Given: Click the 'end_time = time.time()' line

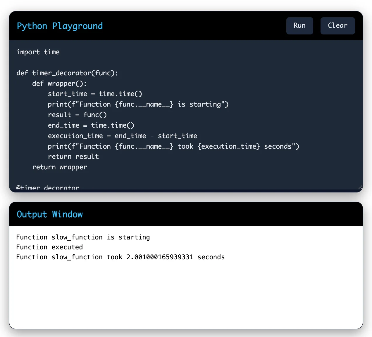Looking at the screenshot, I should click(91, 125).
